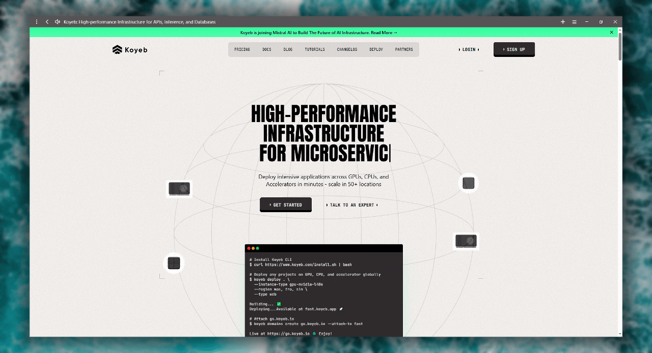Click the Login link

point(469,49)
